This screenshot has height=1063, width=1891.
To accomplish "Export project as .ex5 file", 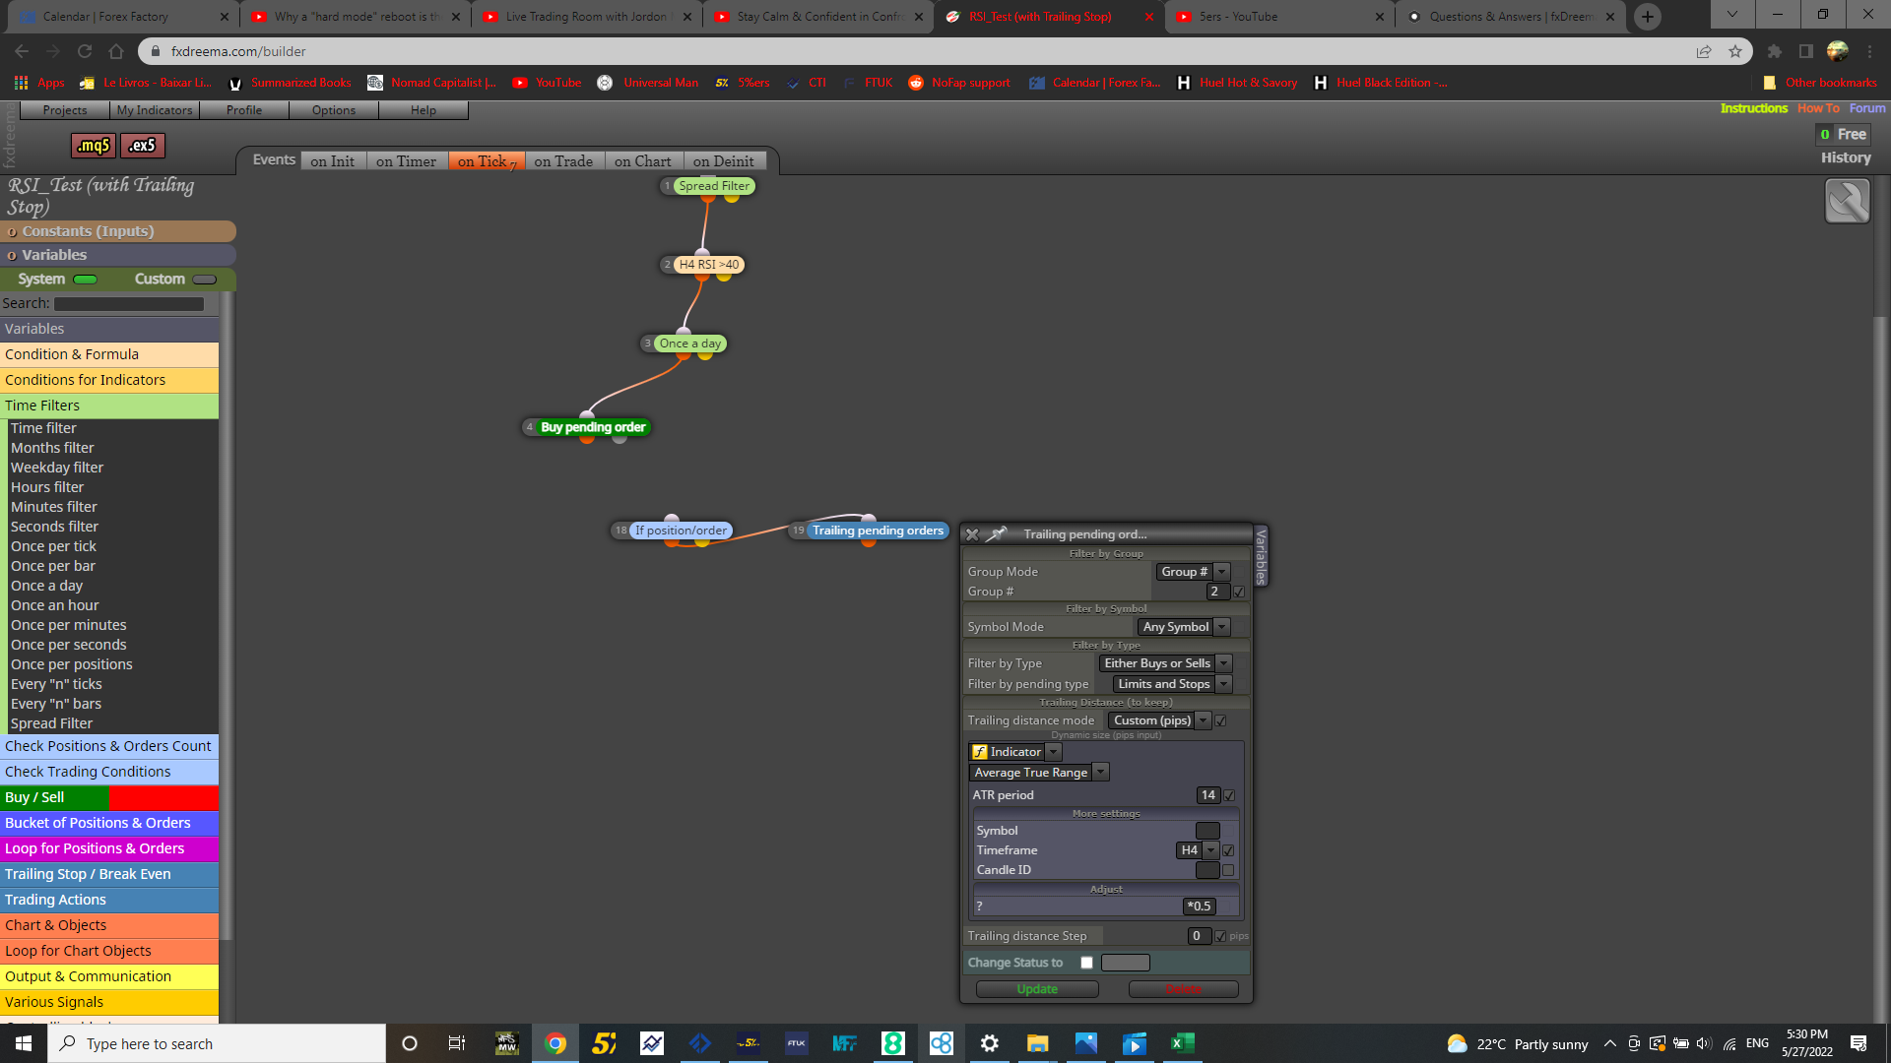I will pyautogui.click(x=143, y=146).
